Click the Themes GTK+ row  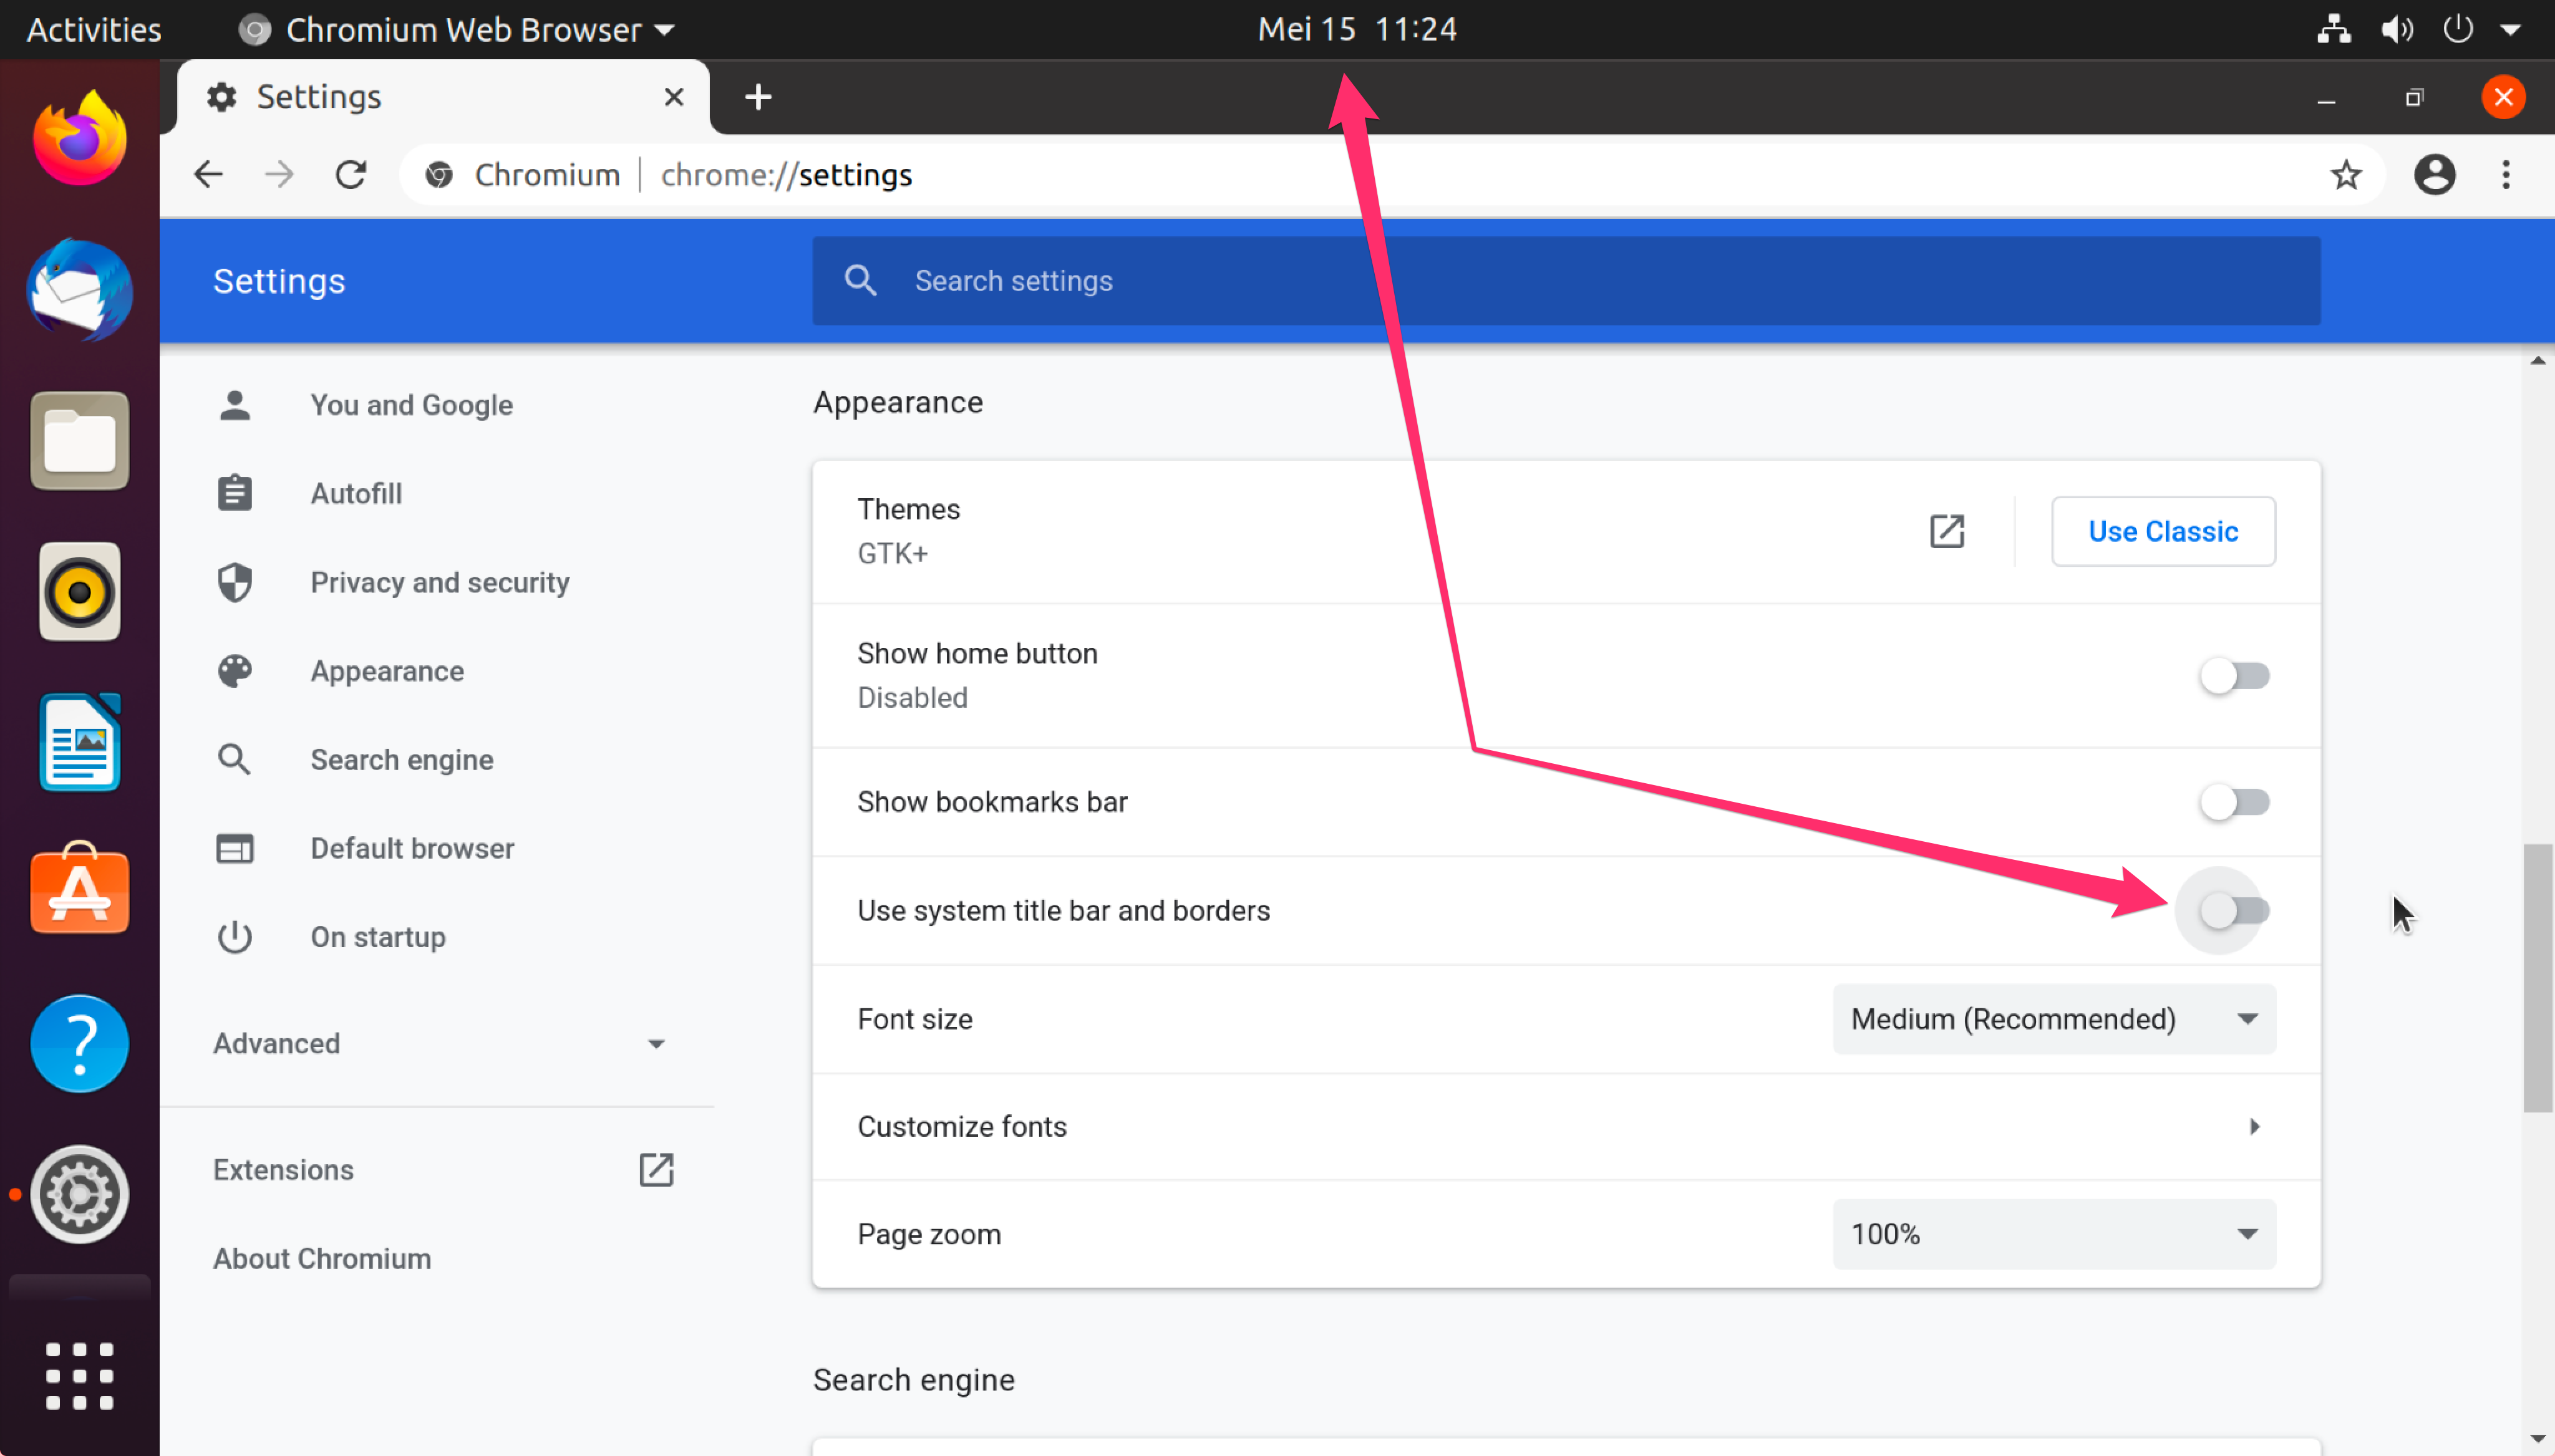tap(1566, 531)
